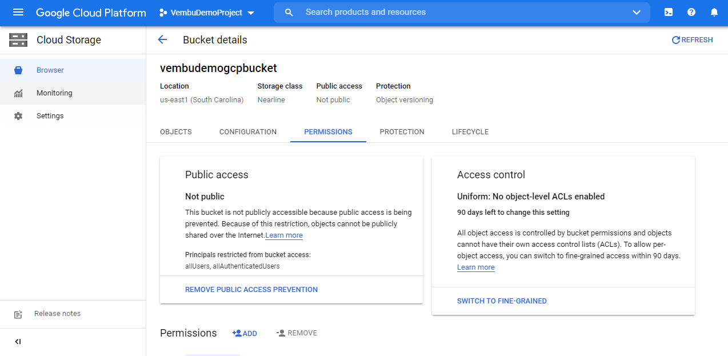Click SWITCH TO FINE-GRAINED
This screenshot has width=728, height=356.
click(502, 301)
